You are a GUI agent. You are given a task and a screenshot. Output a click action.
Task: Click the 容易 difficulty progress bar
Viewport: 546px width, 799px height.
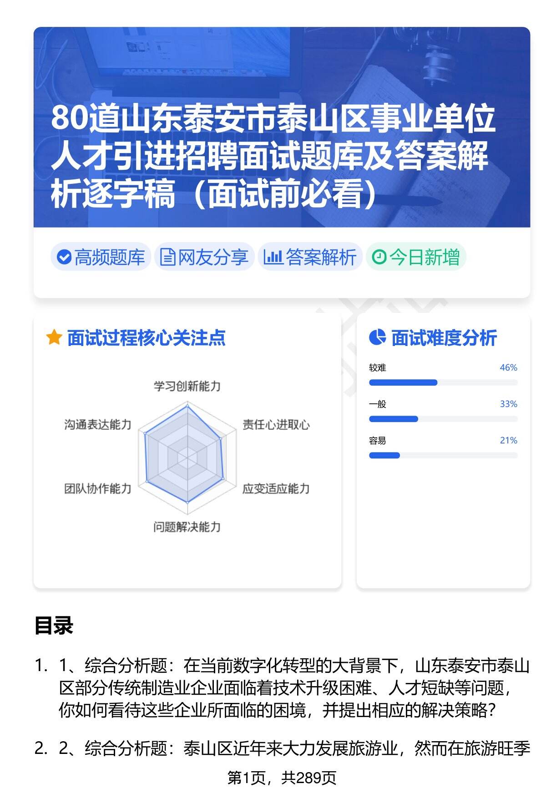pyautogui.click(x=443, y=455)
